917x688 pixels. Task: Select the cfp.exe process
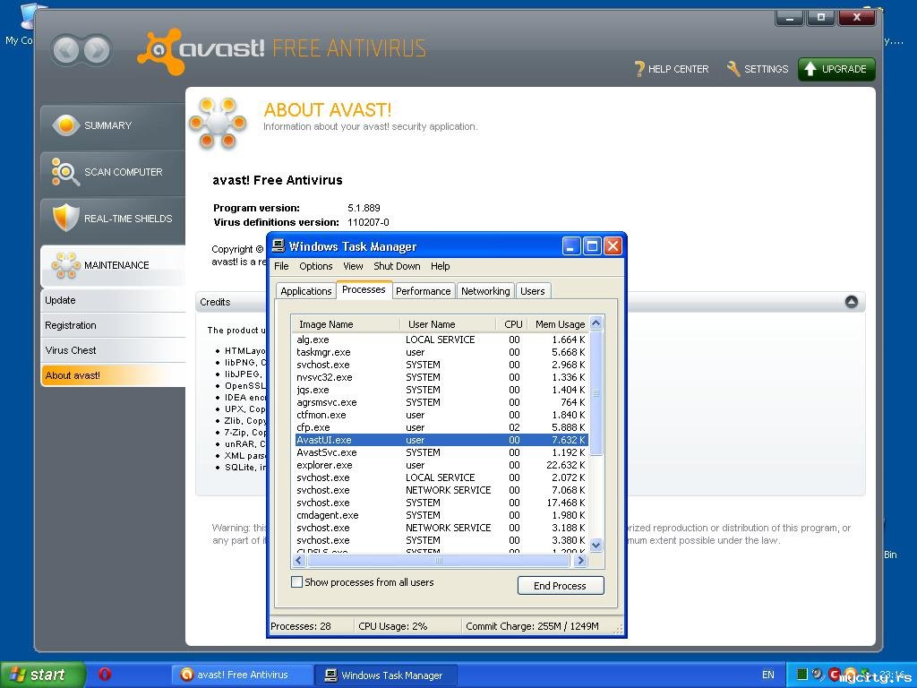click(441, 427)
